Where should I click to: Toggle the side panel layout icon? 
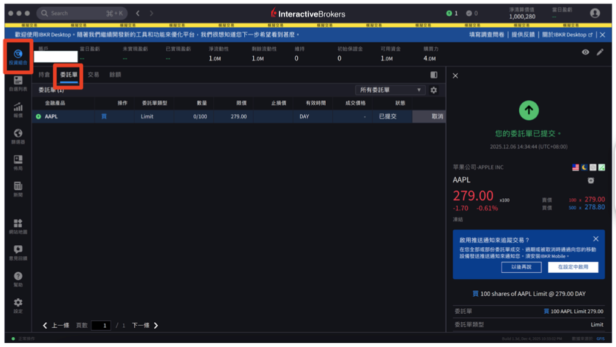coord(433,75)
